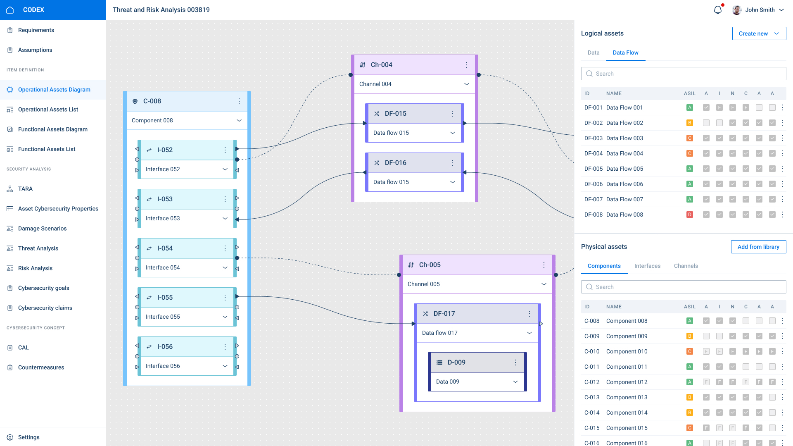Toggle last A checkbox in C-013 row
Viewport: 793px width, 446px height.
coord(772,397)
